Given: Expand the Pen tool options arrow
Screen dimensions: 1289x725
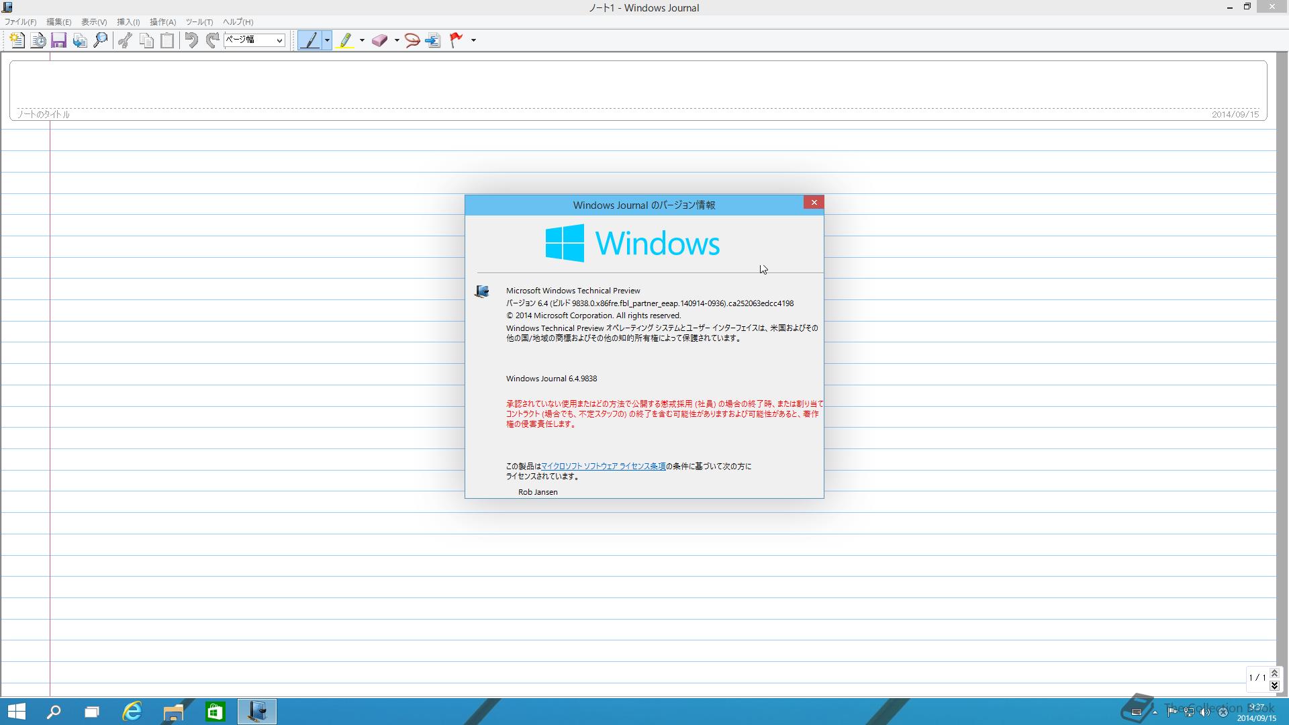Looking at the screenshot, I should click(x=327, y=40).
